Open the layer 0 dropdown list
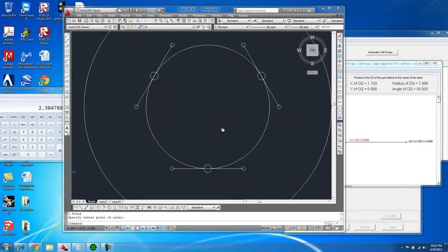448x252 pixels. click(161, 27)
